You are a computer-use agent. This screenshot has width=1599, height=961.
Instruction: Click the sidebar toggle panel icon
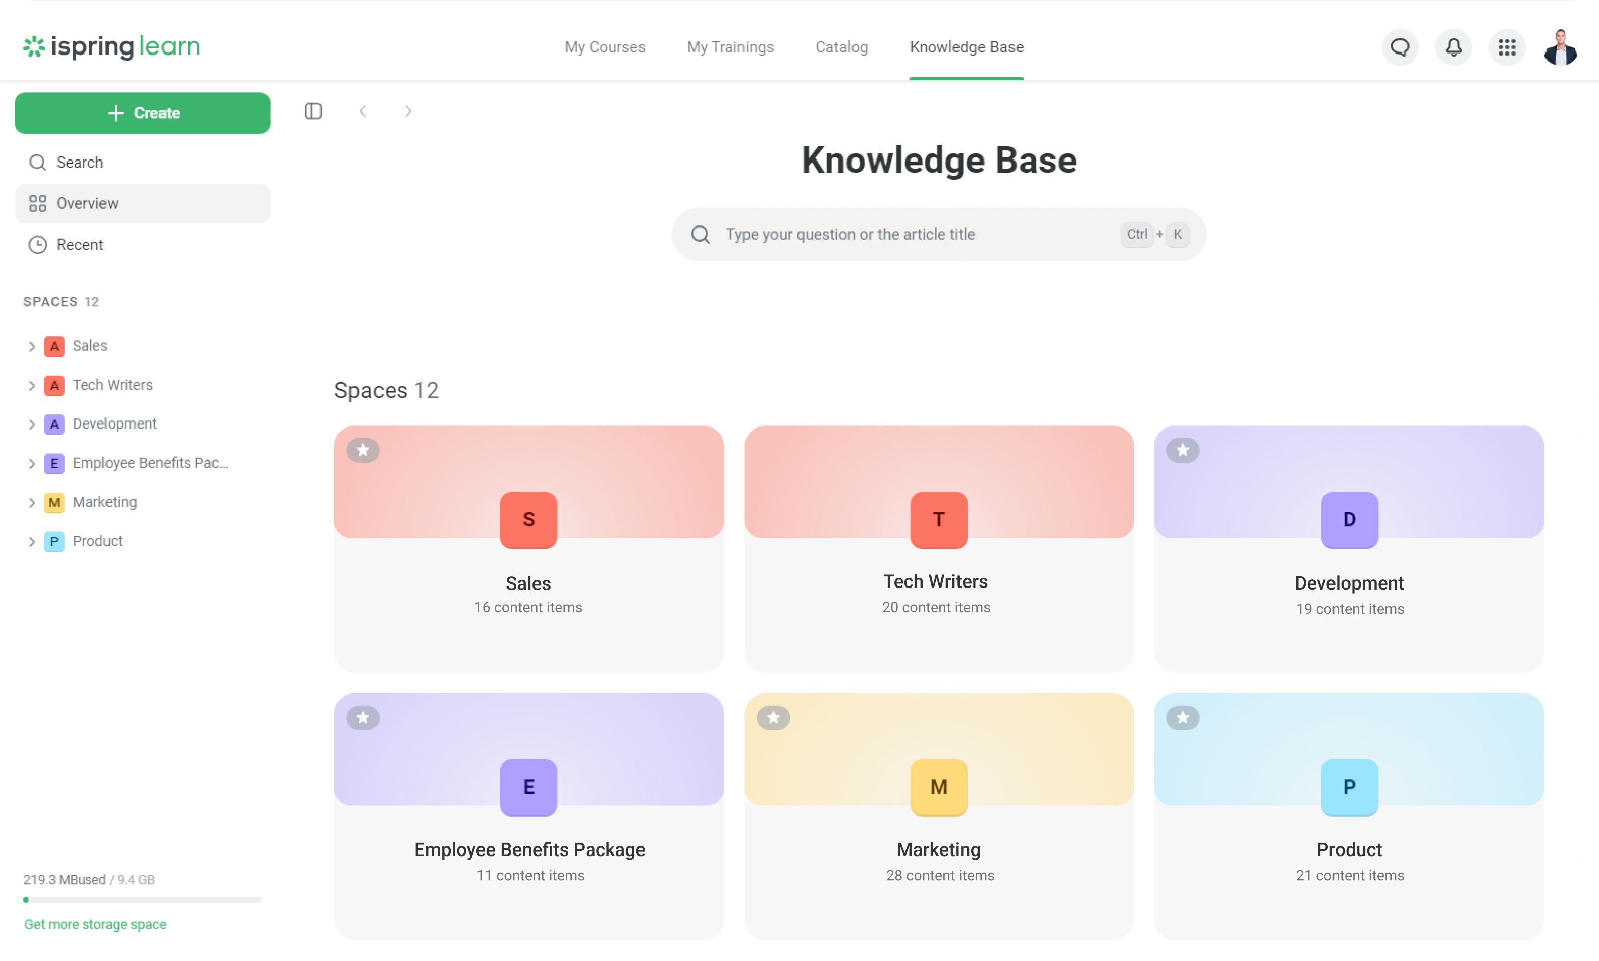point(313,111)
